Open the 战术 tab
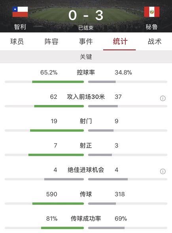 point(155,42)
